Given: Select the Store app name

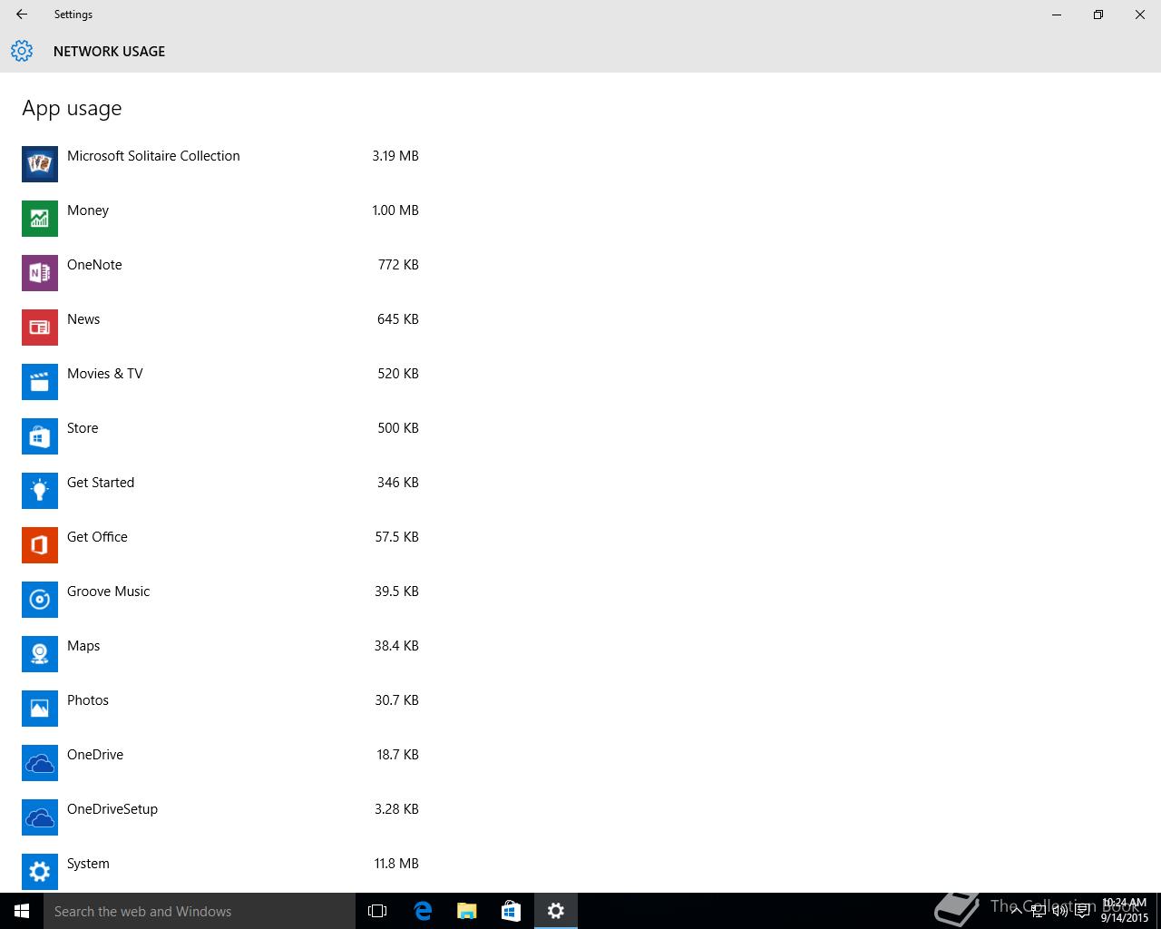Looking at the screenshot, I should [x=83, y=428].
